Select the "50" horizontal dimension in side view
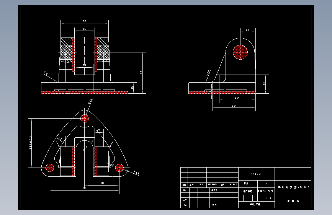332x215 pixels. coord(237,98)
